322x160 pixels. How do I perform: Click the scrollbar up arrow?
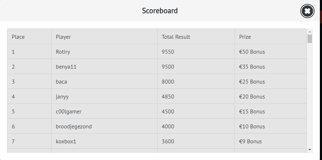pyautogui.click(x=310, y=31)
